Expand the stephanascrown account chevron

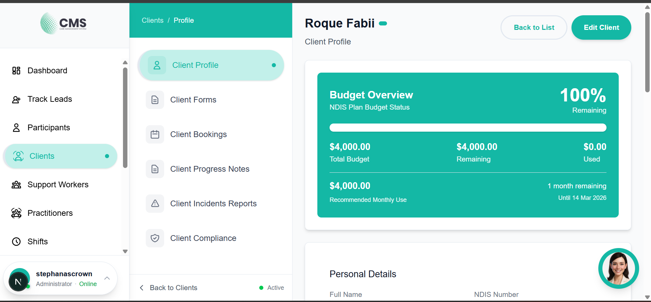click(x=107, y=278)
